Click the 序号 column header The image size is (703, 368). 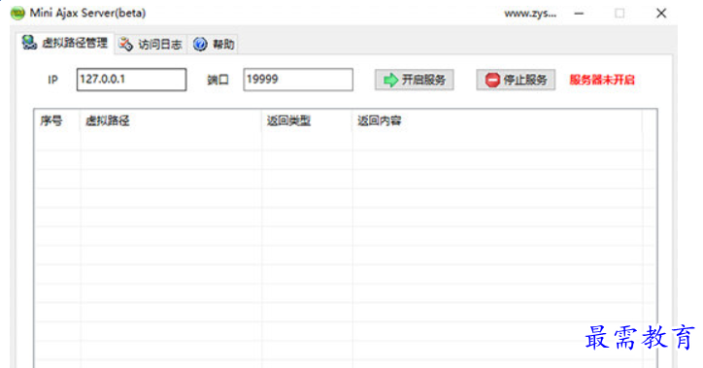[57, 120]
